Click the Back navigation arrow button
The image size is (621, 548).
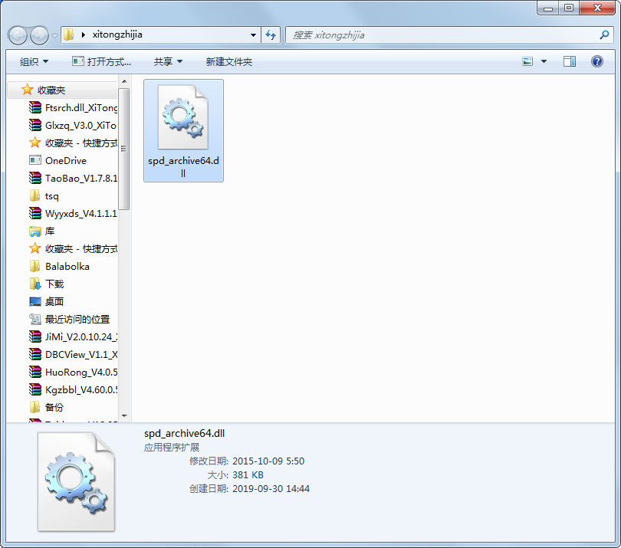tap(18, 35)
